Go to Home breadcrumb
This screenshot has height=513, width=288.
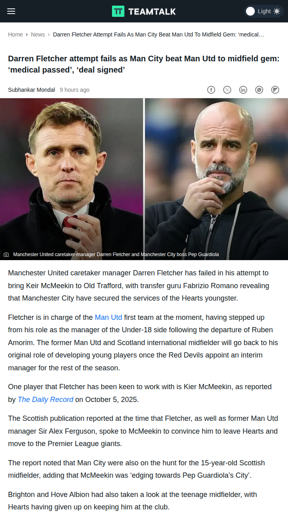tap(15, 34)
